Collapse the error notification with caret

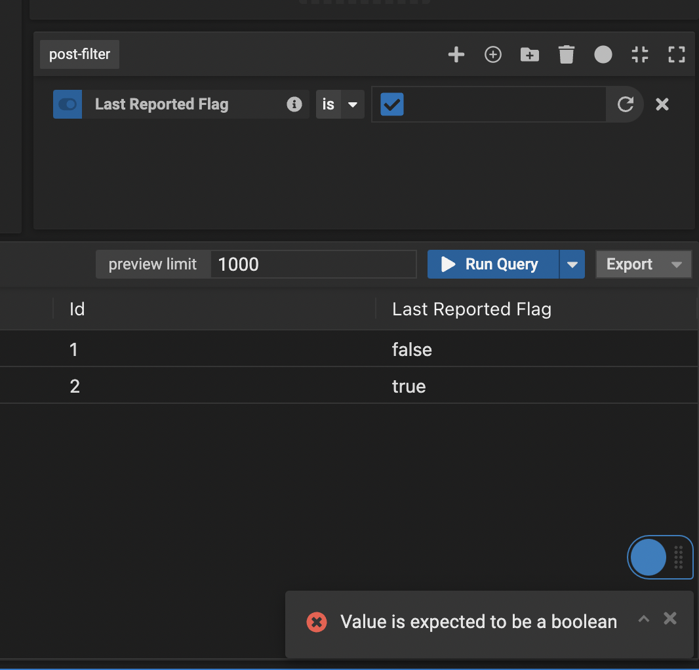click(643, 618)
